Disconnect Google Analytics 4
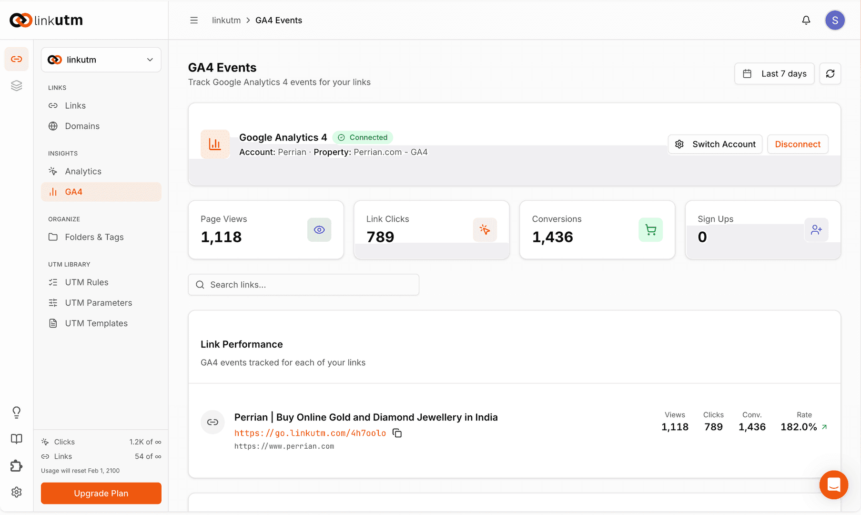861x515 pixels. point(798,144)
